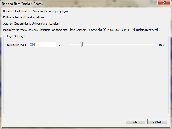The width and height of the screenshot is (172, 129).
Task: Click the OK button
Action: (x=135, y=122)
